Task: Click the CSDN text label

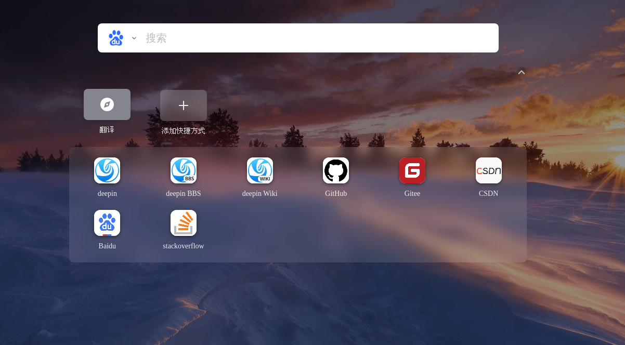Action: pyautogui.click(x=489, y=193)
